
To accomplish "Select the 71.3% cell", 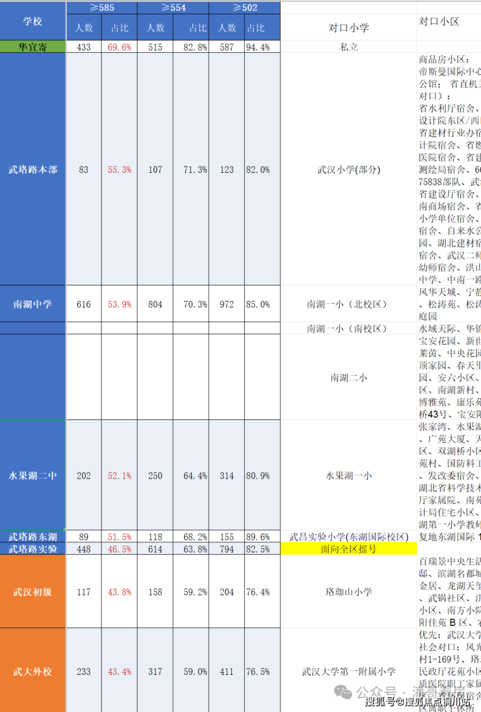I will pyautogui.click(x=191, y=169).
